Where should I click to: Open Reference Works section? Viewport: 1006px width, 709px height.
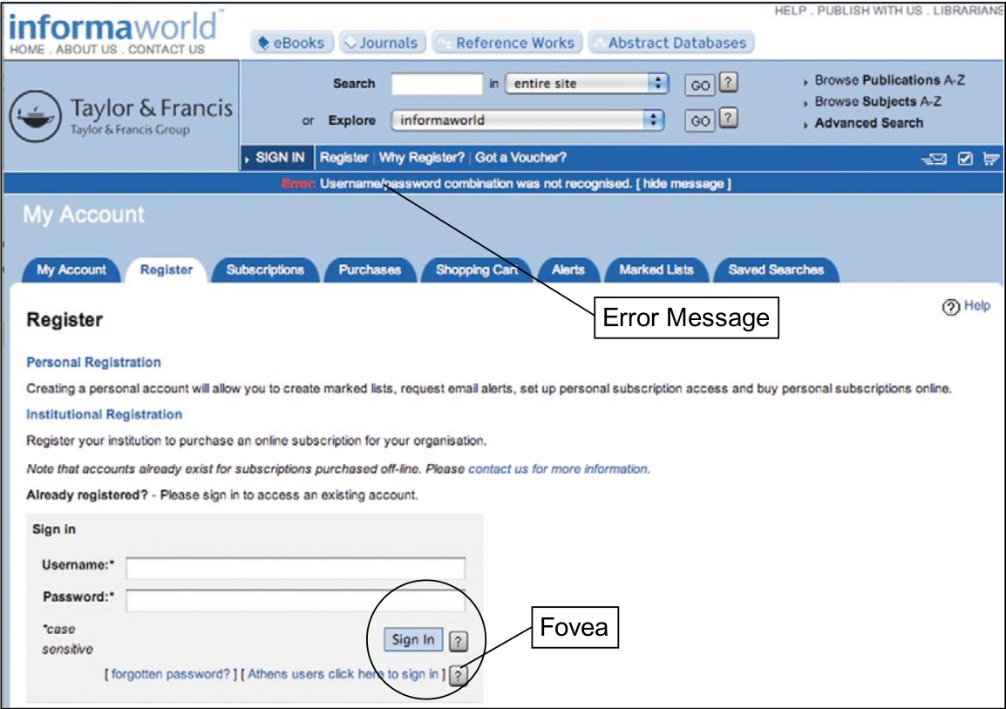[x=506, y=43]
